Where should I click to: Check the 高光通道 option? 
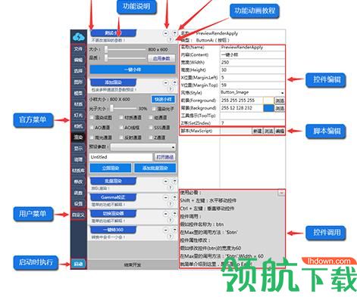point(92,138)
